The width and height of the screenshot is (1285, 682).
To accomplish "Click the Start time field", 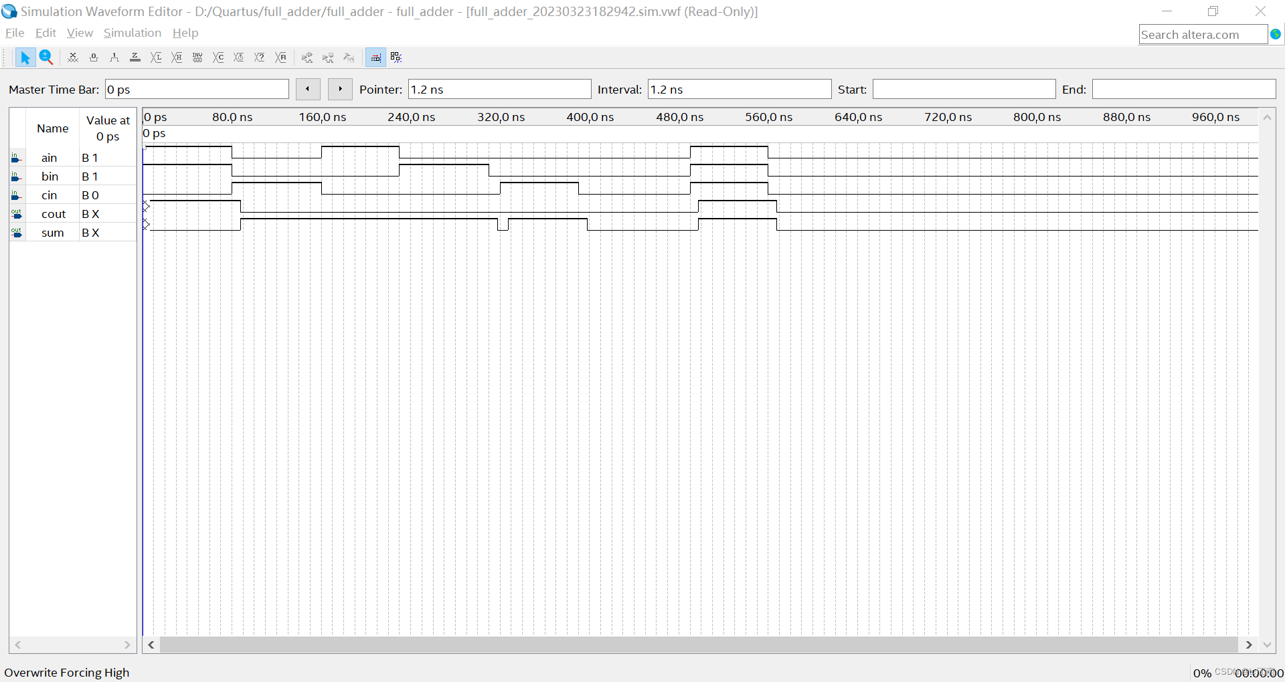I will [x=964, y=89].
